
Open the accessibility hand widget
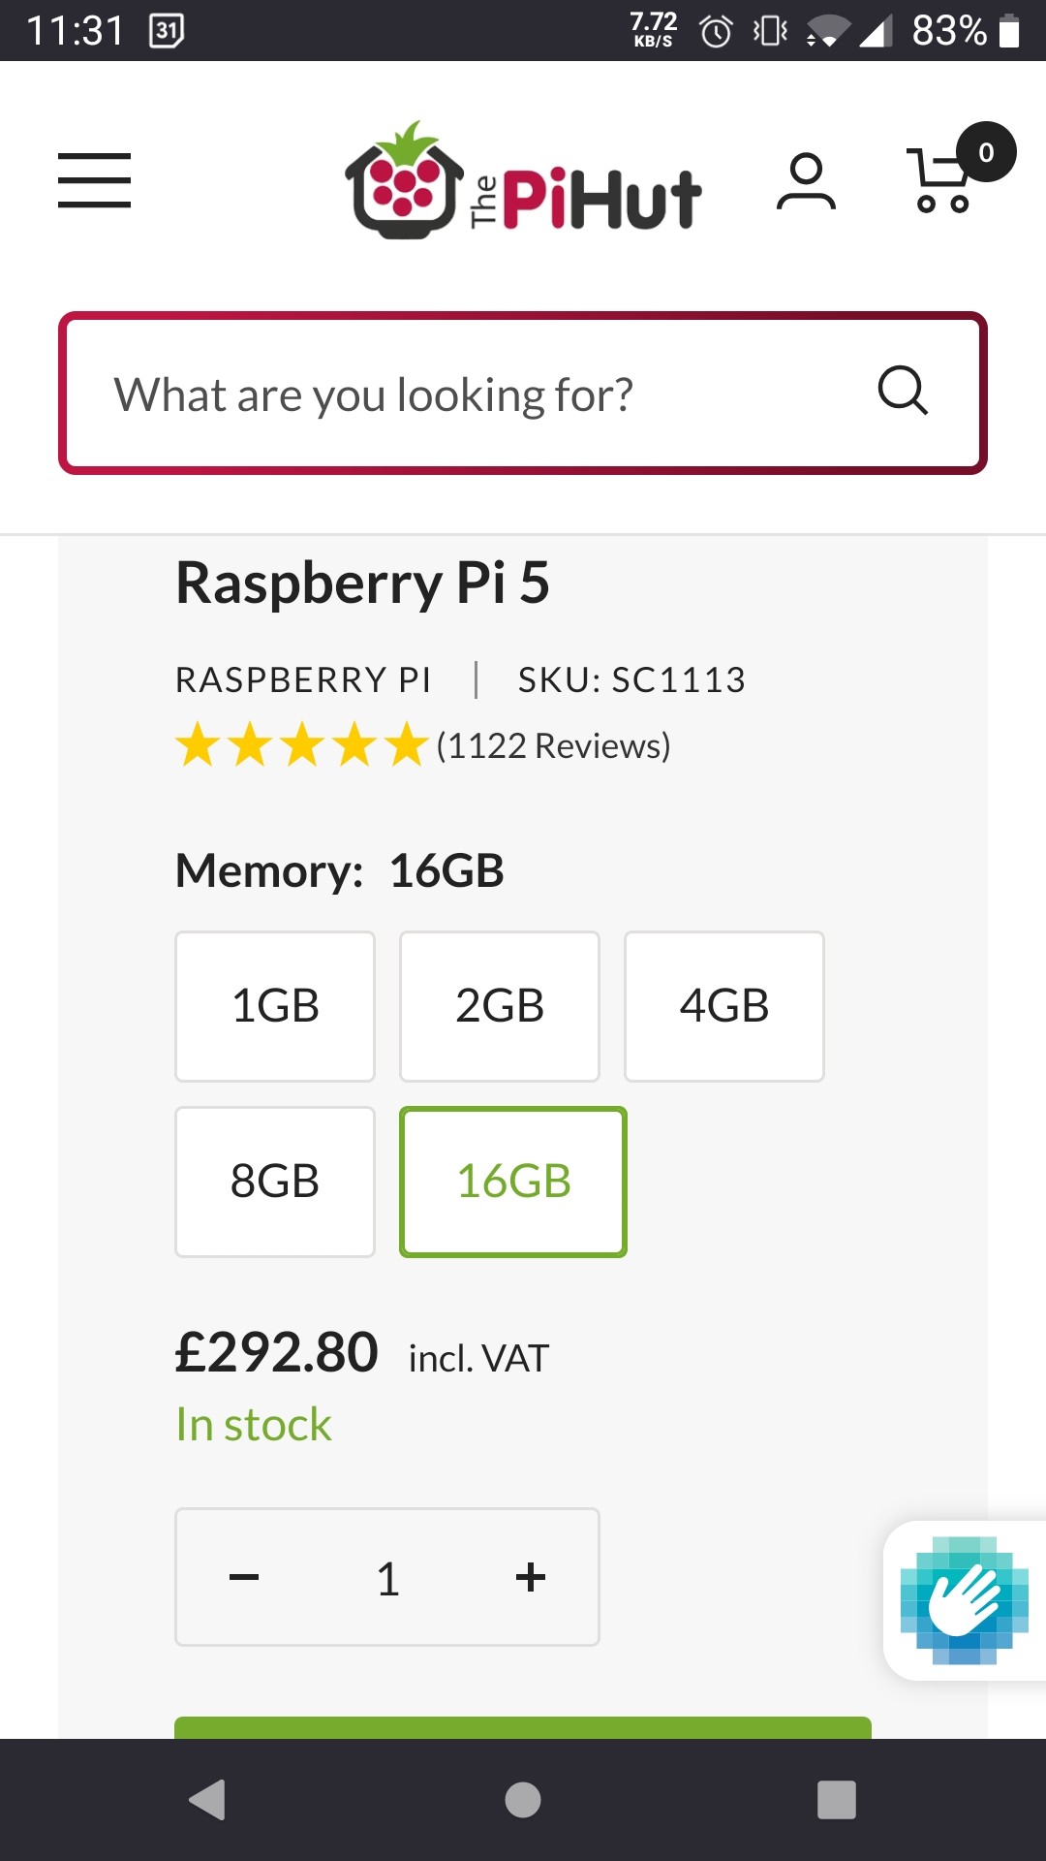(965, 1600)
